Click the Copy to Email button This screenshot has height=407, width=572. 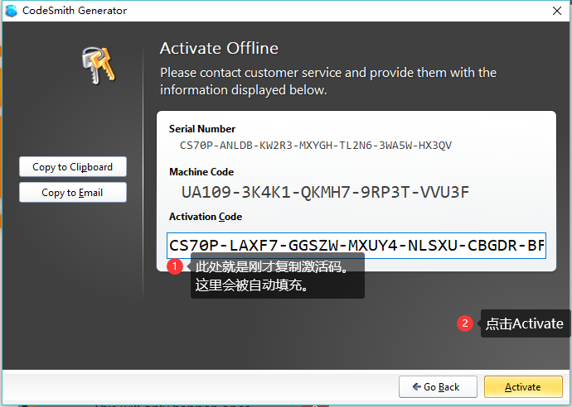point(73,192)
